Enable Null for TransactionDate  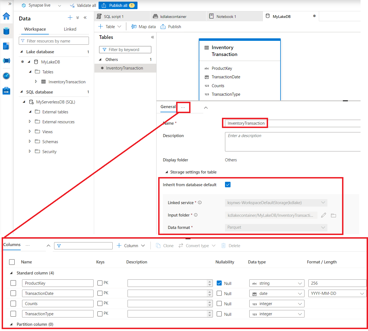point(219,293)
